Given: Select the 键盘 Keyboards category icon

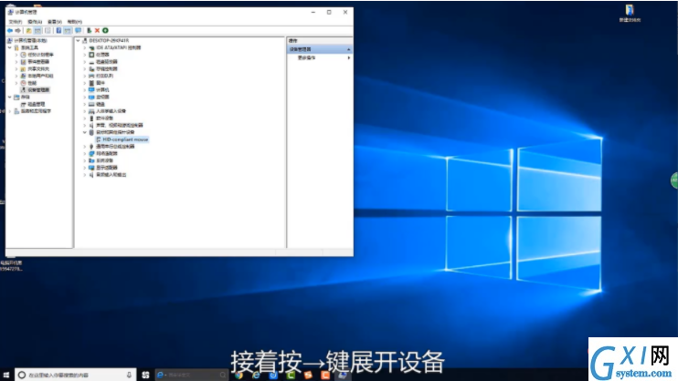Looking at the screenshot, I should 91,104.
